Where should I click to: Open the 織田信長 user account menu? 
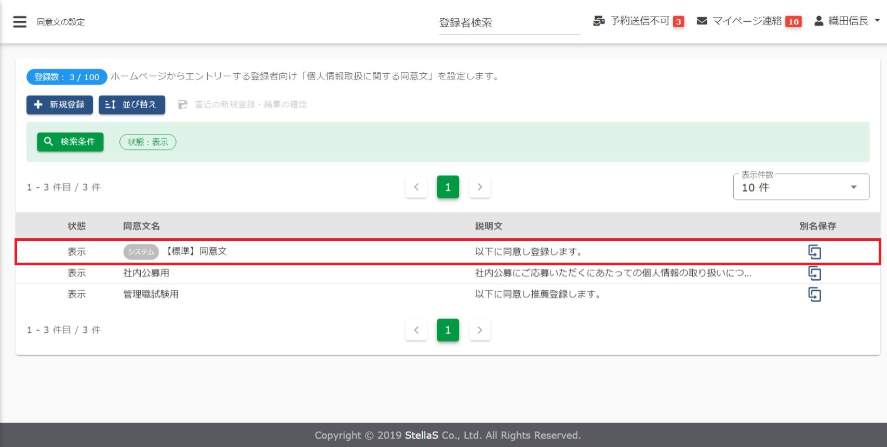click(x=847, y=21)
